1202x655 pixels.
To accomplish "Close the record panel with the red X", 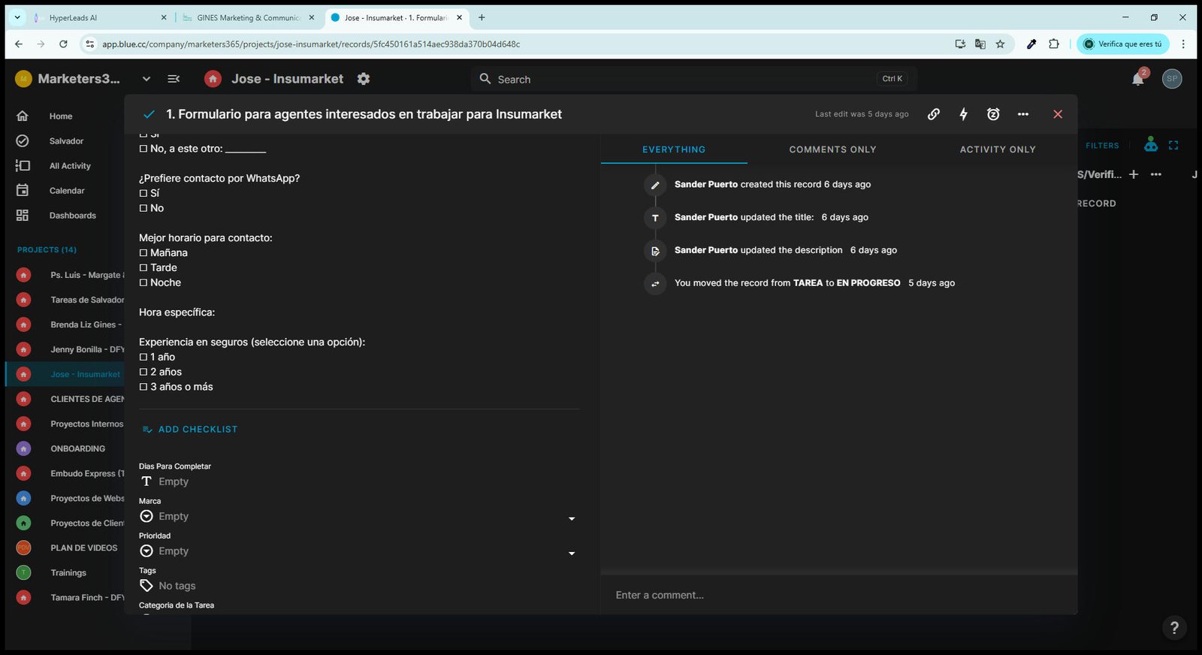I will click(x=1058, y=114).
